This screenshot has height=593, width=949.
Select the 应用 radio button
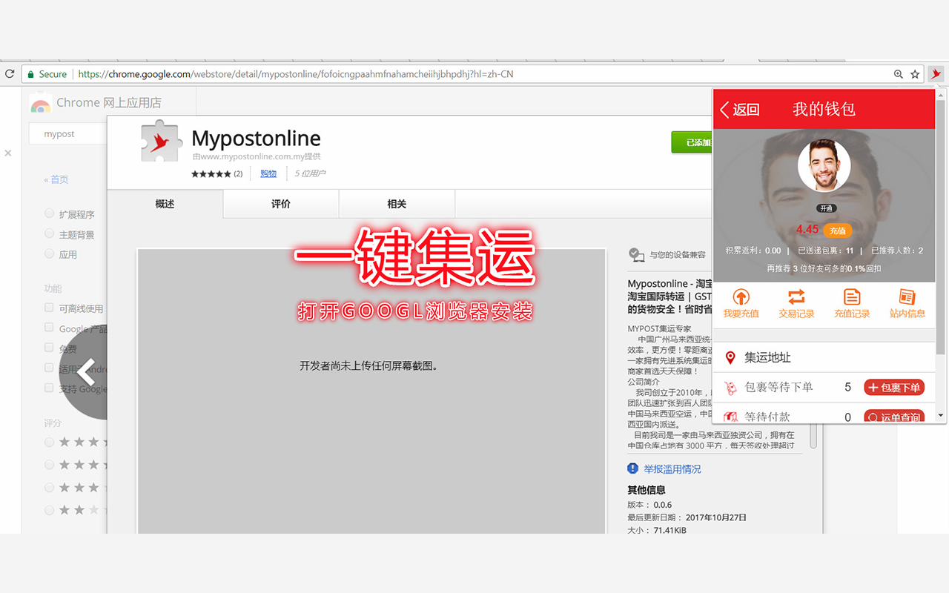(49, 254)
